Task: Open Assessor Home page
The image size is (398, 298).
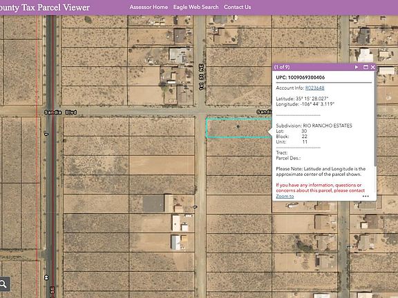Action: coord(149,7)
